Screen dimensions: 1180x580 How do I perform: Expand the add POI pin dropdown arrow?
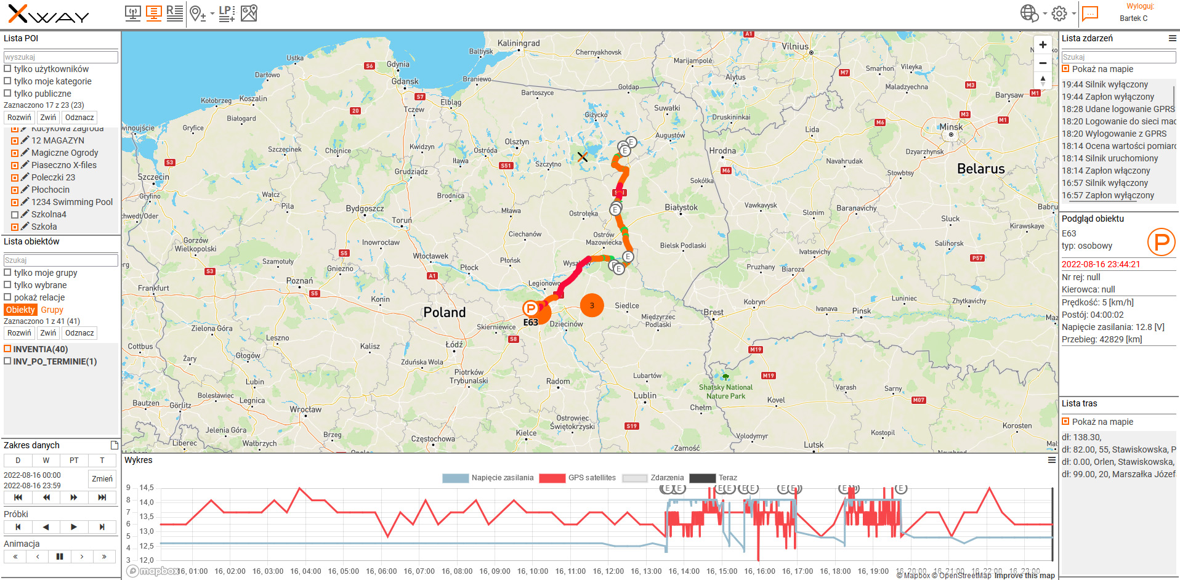(212, 14)
